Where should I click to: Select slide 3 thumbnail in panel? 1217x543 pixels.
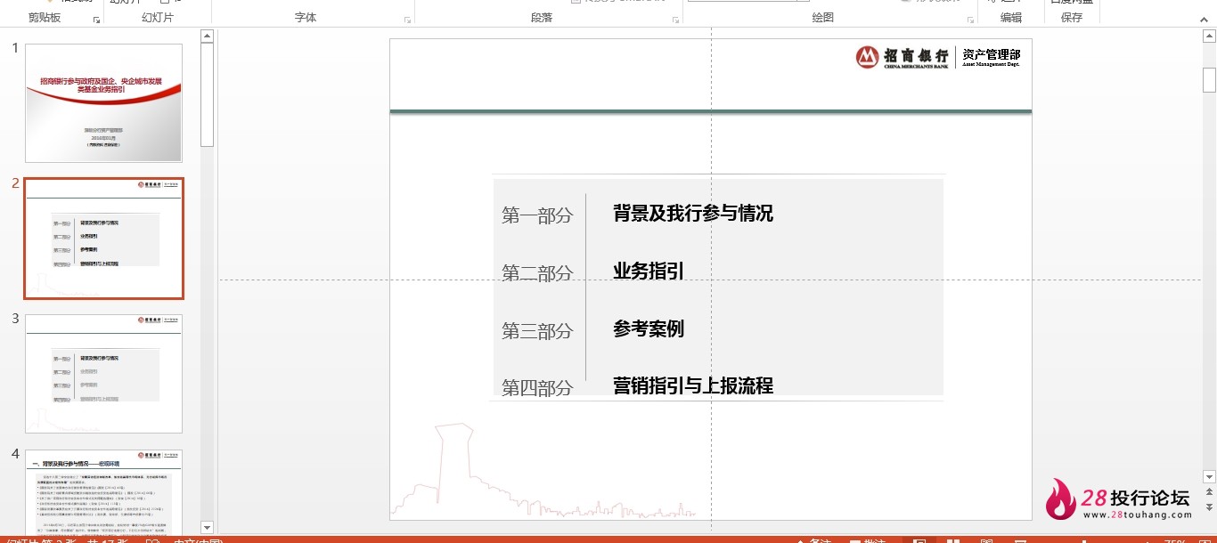click(x=103, y=374)
